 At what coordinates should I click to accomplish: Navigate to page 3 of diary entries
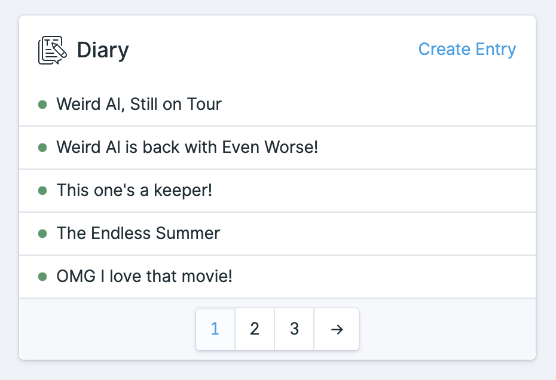(294, 329)
